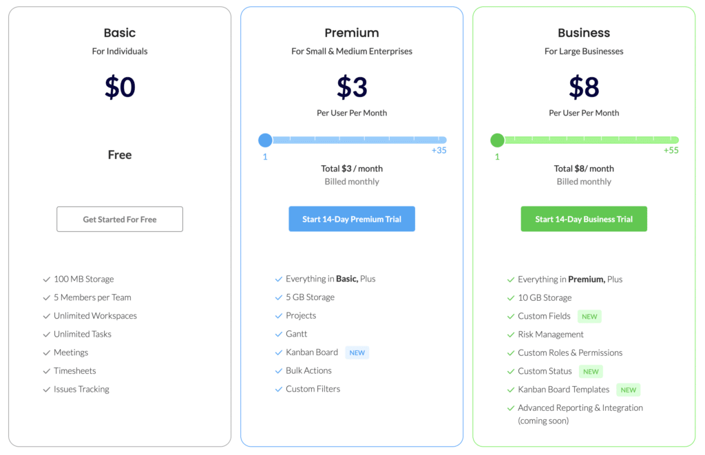Click the +55 end of Business slider

(x=671, y=150)
